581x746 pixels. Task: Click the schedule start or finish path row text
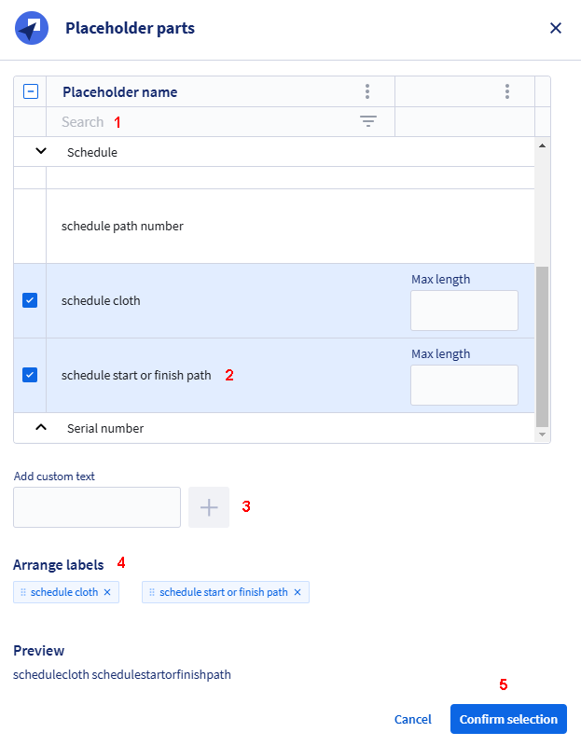[x=136, y=376]
